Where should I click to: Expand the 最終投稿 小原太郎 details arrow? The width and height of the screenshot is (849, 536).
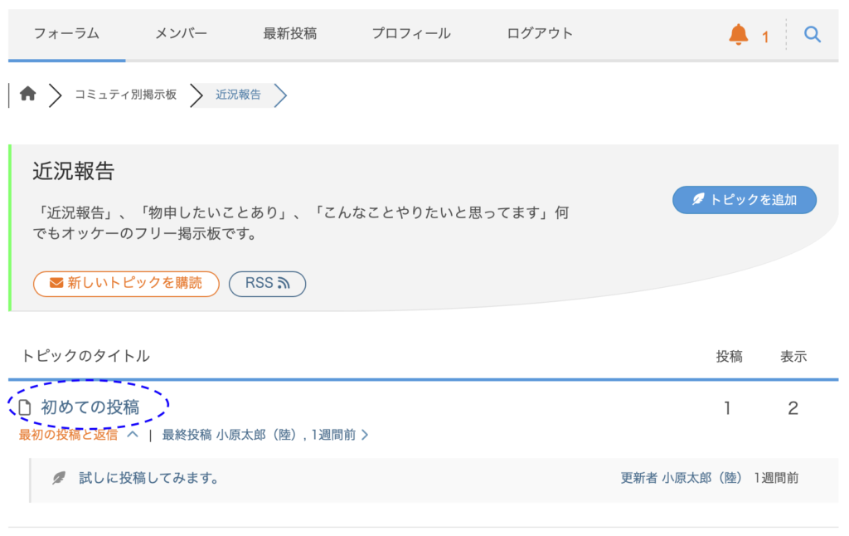[365, 435]
